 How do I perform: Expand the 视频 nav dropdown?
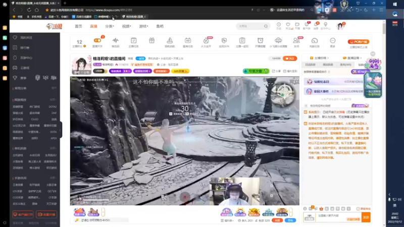coord(127,26)
